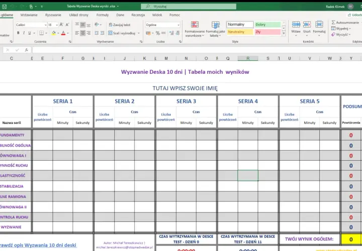
Task: Toggle Underline formatting
Action: [x=29, y=33]
